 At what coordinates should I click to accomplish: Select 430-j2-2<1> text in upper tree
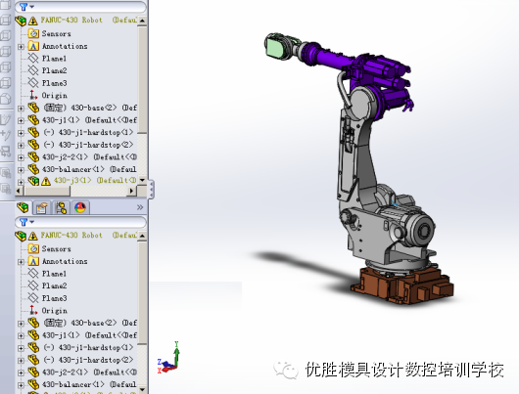65,157
